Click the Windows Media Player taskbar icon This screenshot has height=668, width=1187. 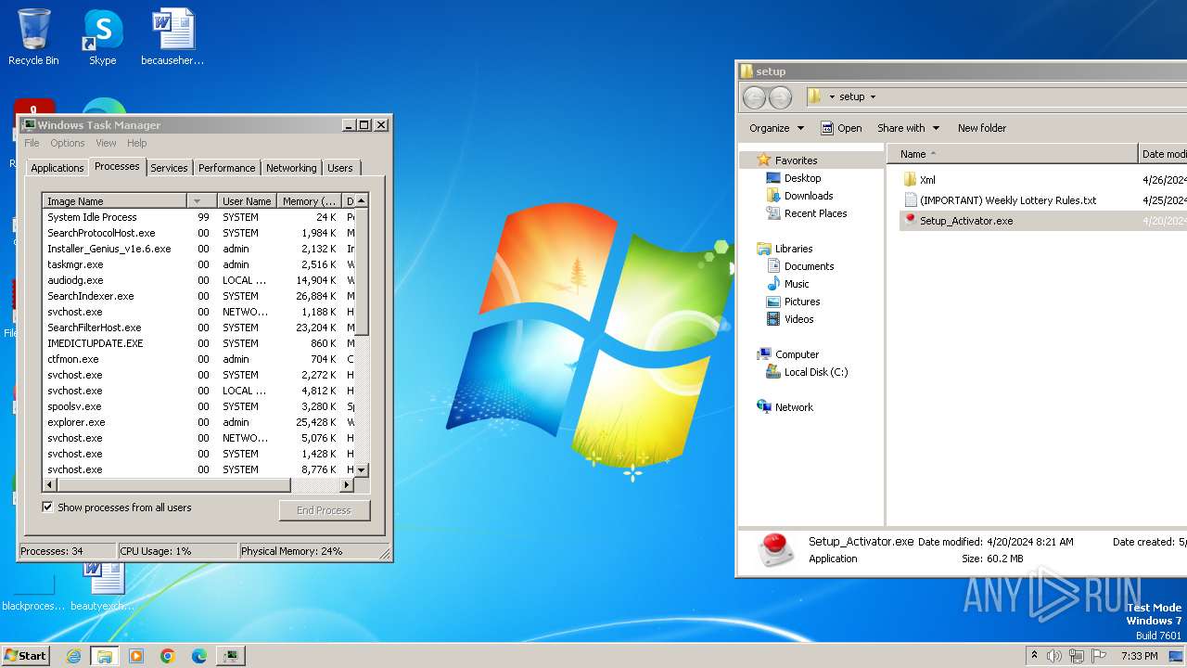pyautogui.click(x=136, y=656)
